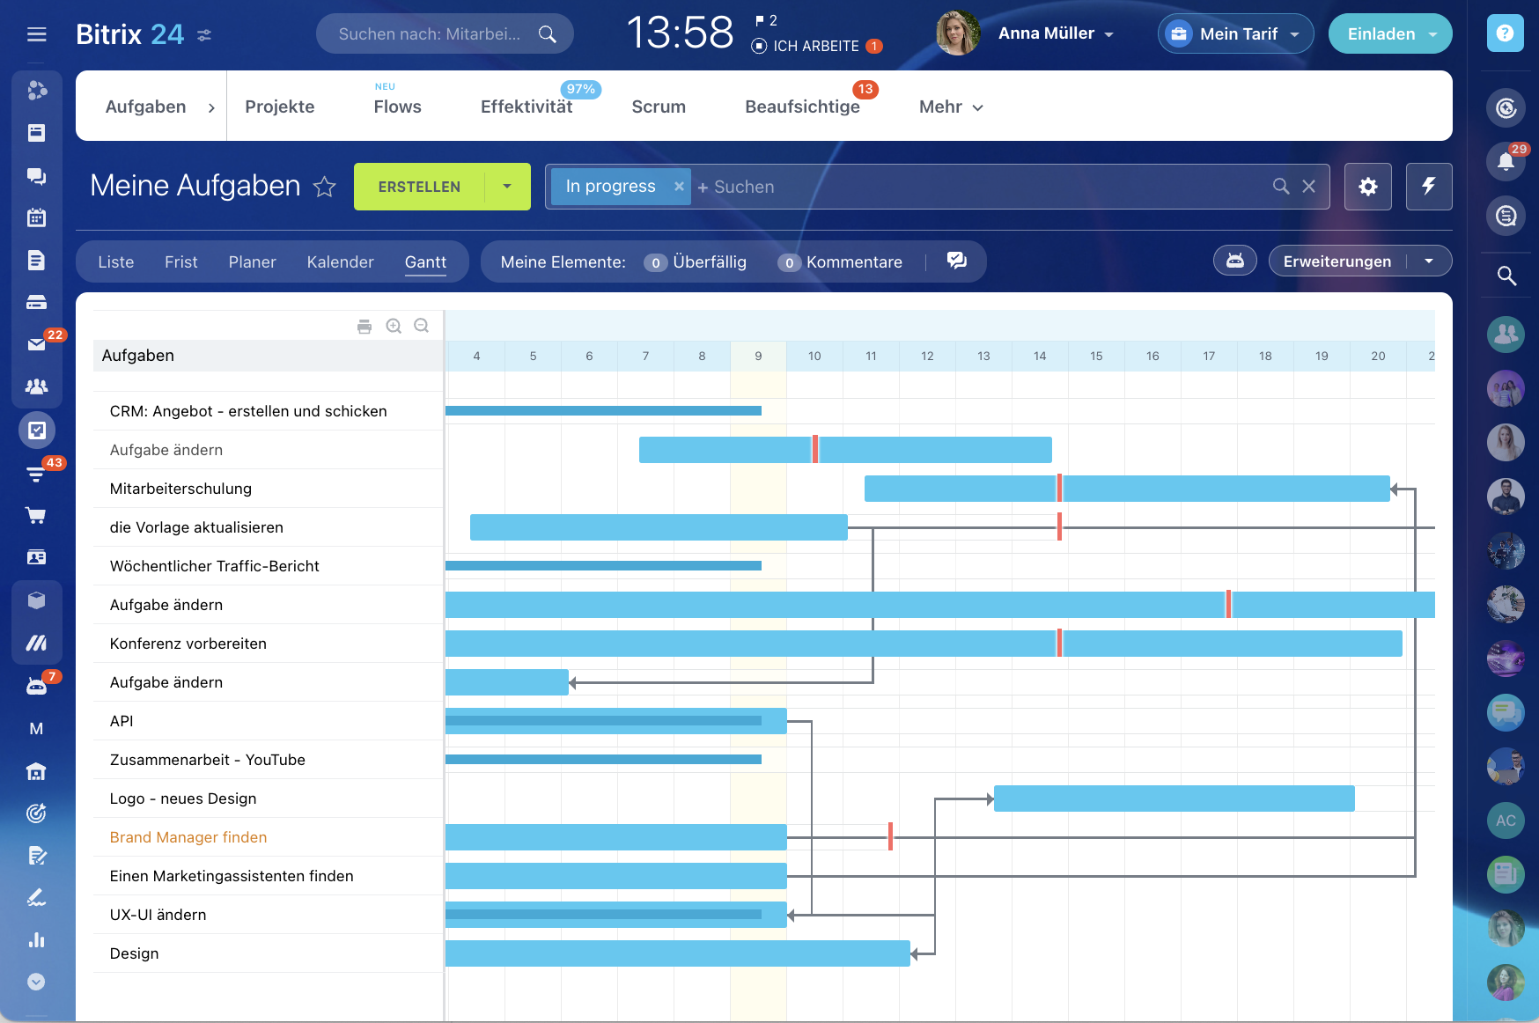The width and height of the screenshot is (1539, 1023).
Task: Click the lightning bolt automation icon
Action: coord(1428,187)
